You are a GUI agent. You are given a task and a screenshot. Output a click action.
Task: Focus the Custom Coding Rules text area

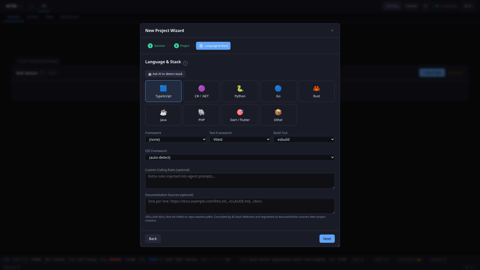tap(240, 181)
